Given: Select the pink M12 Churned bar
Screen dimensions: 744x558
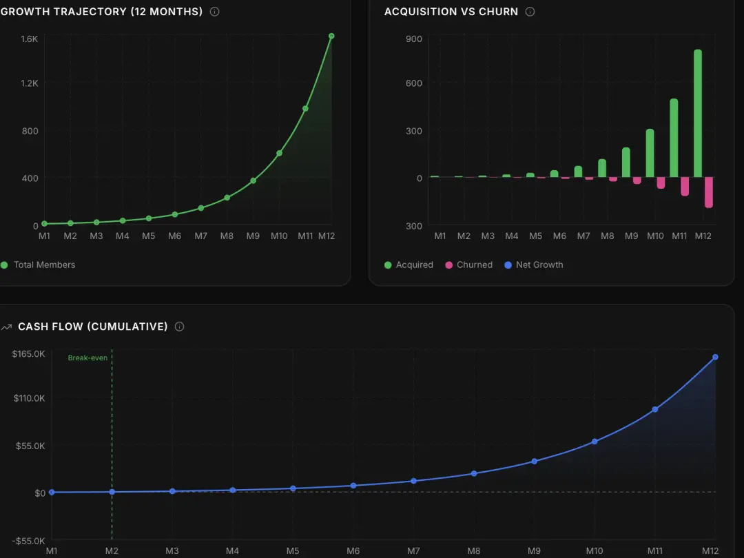Looking at the screenshot, I should (x=708, y=192).
